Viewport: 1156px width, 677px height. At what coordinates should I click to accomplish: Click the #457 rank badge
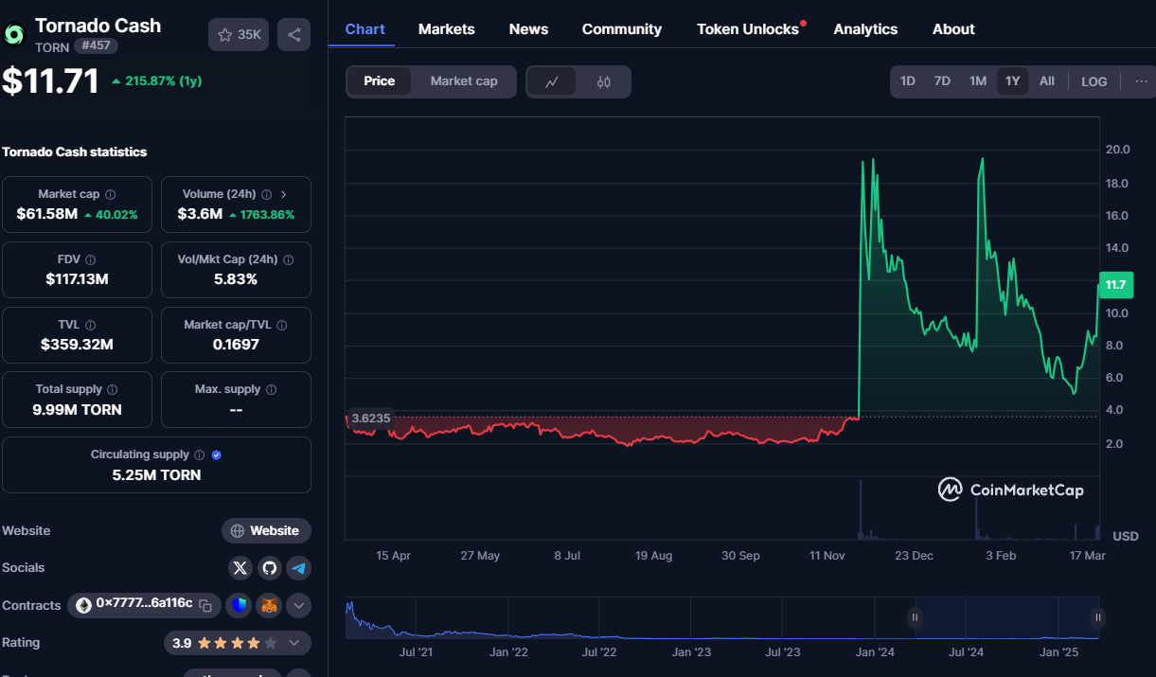click(96, 45)
